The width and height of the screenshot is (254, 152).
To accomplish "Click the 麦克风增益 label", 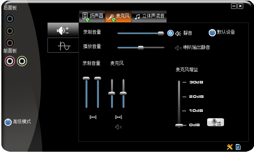I will [187, 70].
